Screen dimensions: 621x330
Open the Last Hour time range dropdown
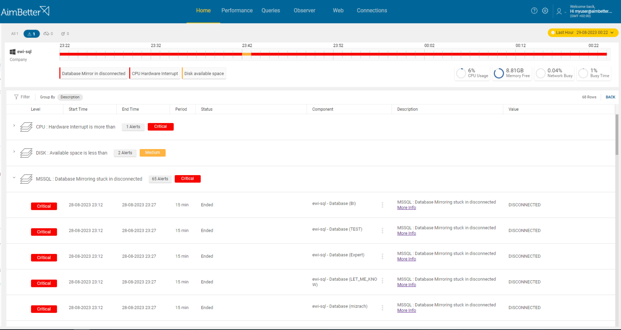click(583, 33)
